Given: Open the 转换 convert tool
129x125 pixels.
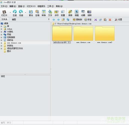Looking at the screenshot, I should pyautogui.click(x=44, y=13).
